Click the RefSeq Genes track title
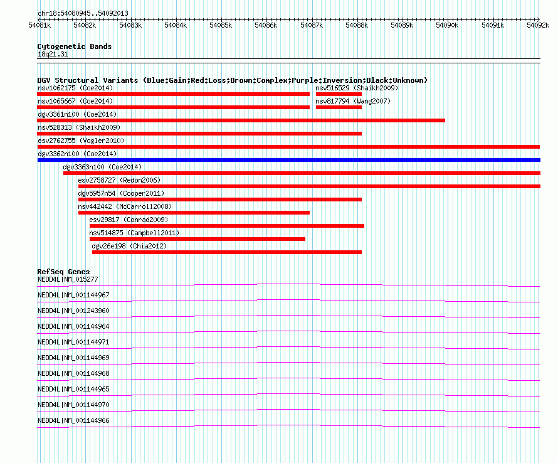Viewport: 558px width, 463px height. [63, 272]
